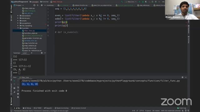Viewport: 200px width, 112px height.
Task: Click the build hammer icon in toolbar
Action: tap(122, 2)
